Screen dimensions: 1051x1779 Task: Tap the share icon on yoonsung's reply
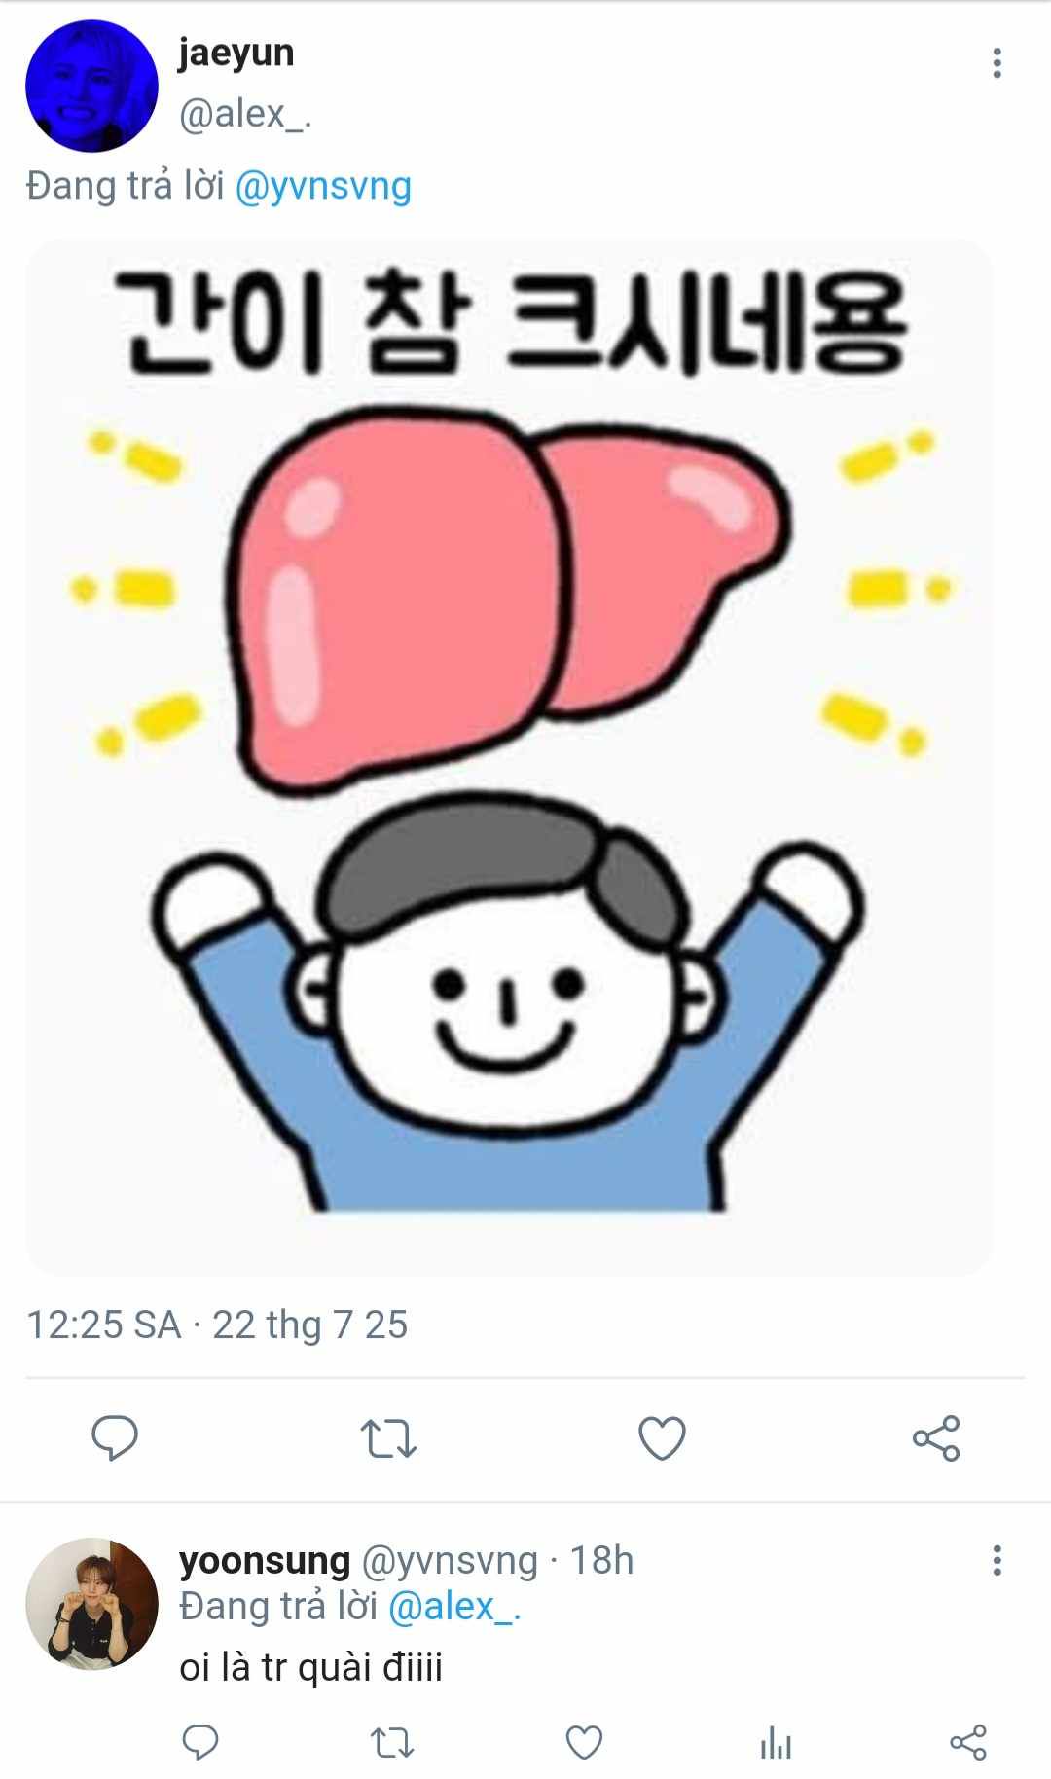pyautogui.click(x=967, y=1742)
